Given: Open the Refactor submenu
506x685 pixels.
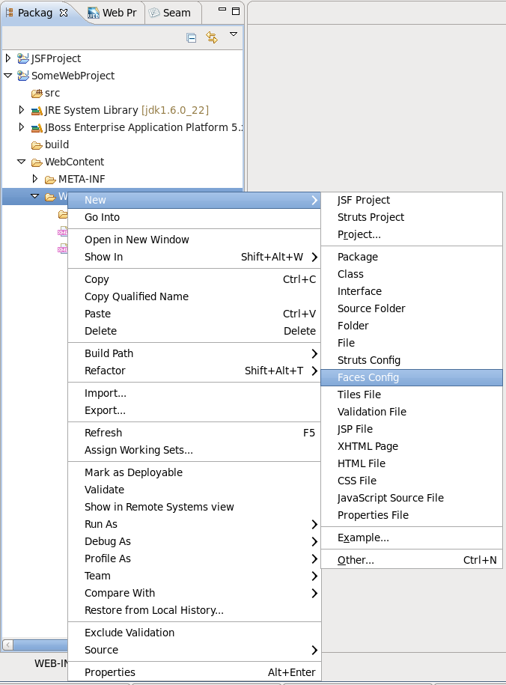Looking at the screenshot, I should [x=195, y=371].
